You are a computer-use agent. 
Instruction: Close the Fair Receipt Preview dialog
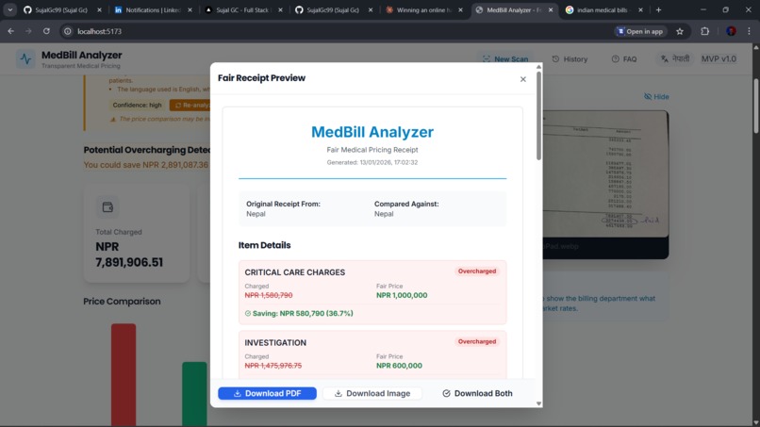tap(522, 79)
